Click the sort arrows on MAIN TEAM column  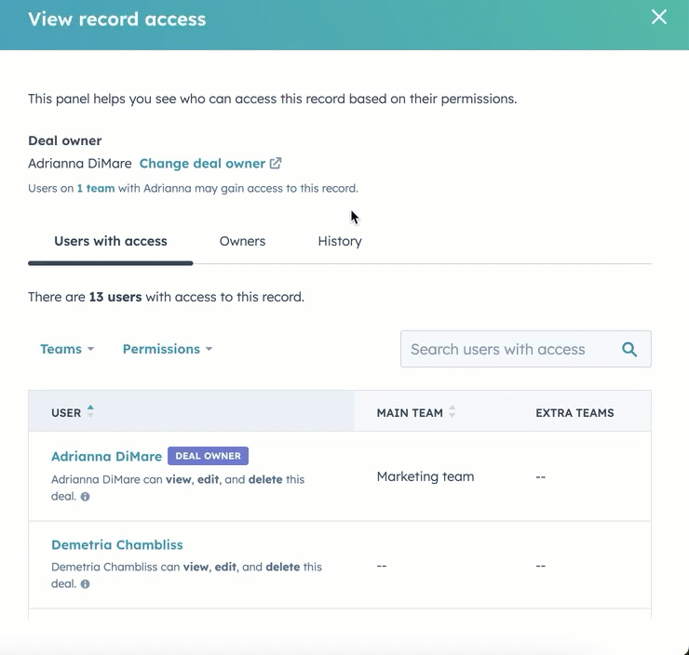coord(453,412)
